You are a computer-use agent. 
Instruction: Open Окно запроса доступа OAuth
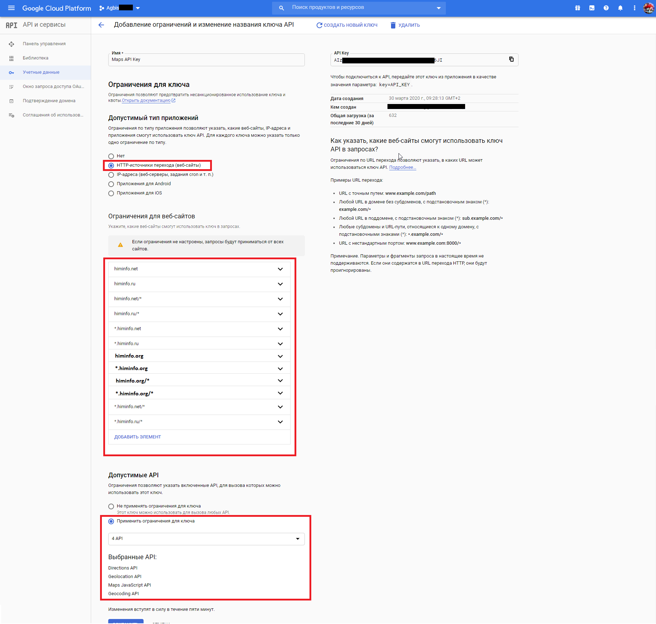pyautogui.click(x=53, y=87)
